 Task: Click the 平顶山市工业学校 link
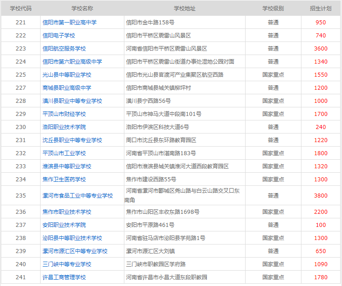coord(64,153)
